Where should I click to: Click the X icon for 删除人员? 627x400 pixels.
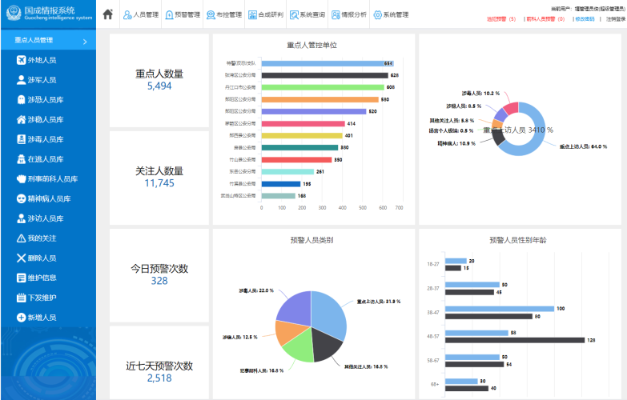(22, 258)
